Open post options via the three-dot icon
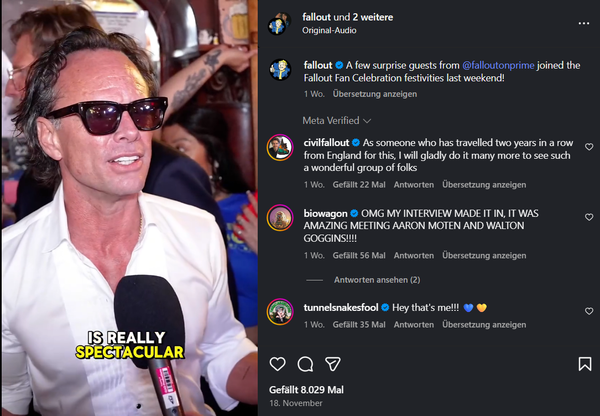Image resolution: width=600 pixels, height=416 pixels. (584, 22)
